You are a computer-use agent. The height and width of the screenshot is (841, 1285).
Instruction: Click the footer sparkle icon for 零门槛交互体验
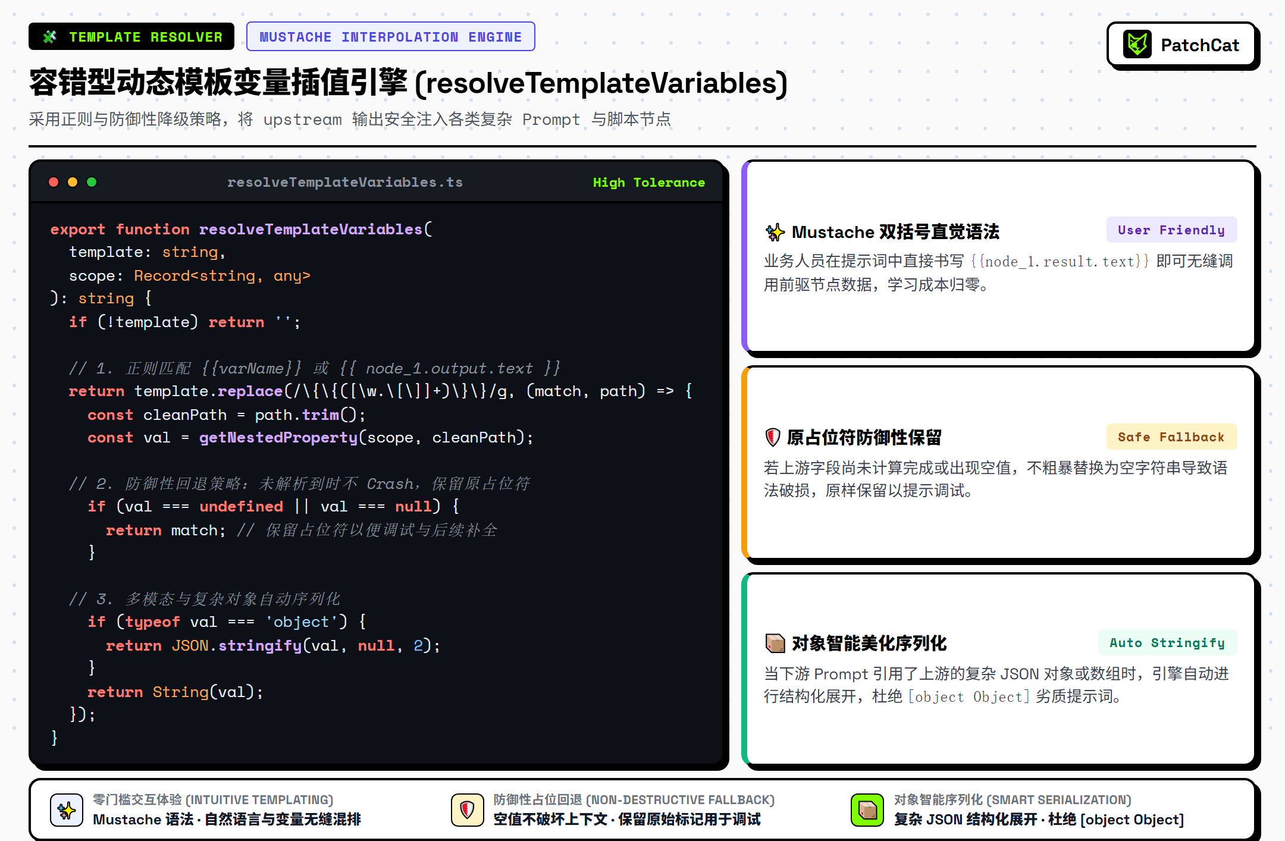67,809
